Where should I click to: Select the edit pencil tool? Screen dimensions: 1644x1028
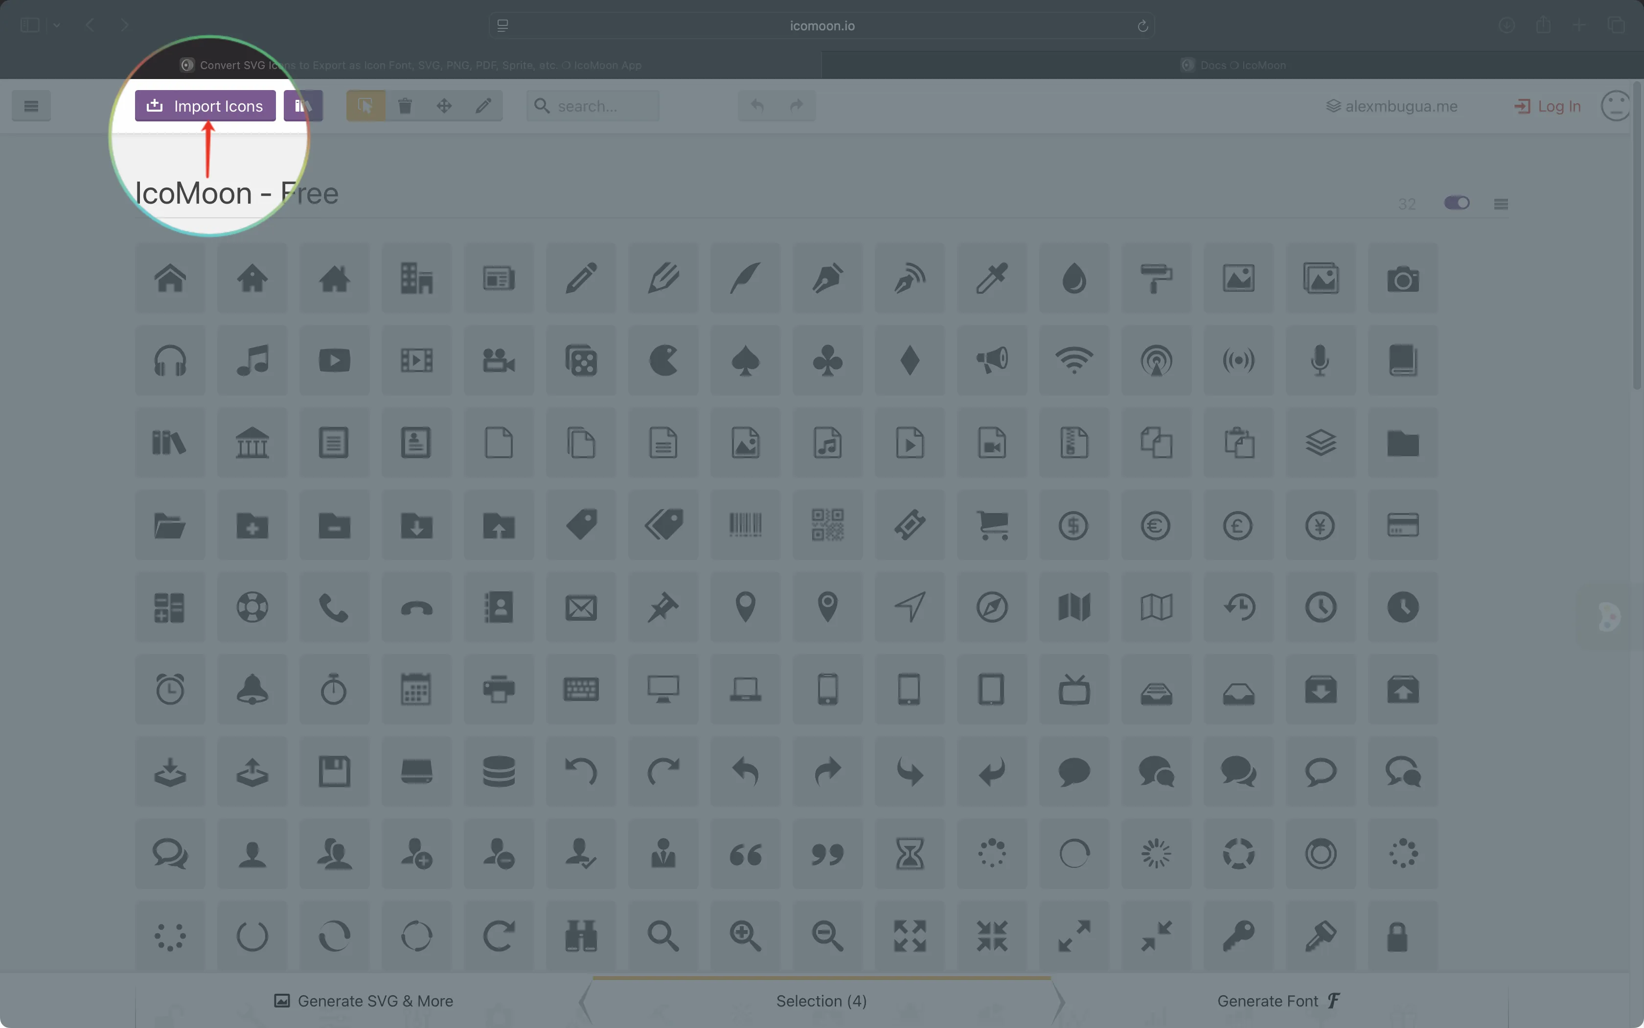pos(483,105)
